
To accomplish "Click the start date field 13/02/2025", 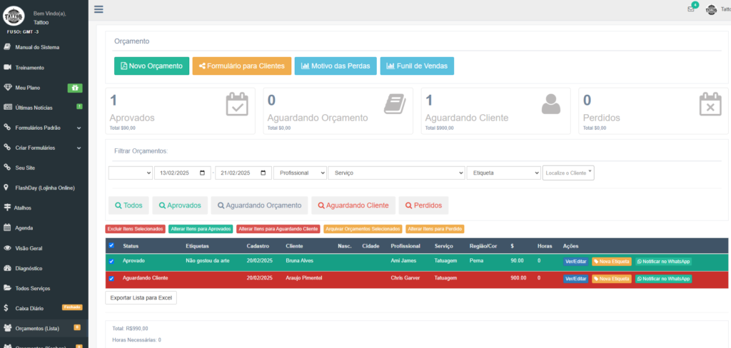I will tap(183, 173).
